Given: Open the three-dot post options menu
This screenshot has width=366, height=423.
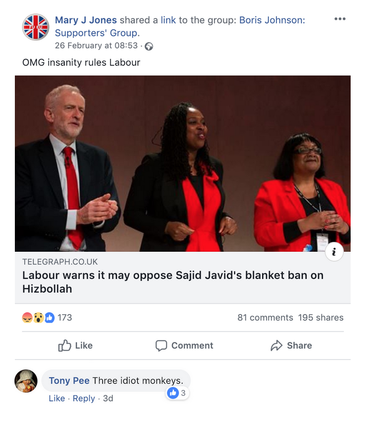Looking at the screenshot, I should 340,19.
